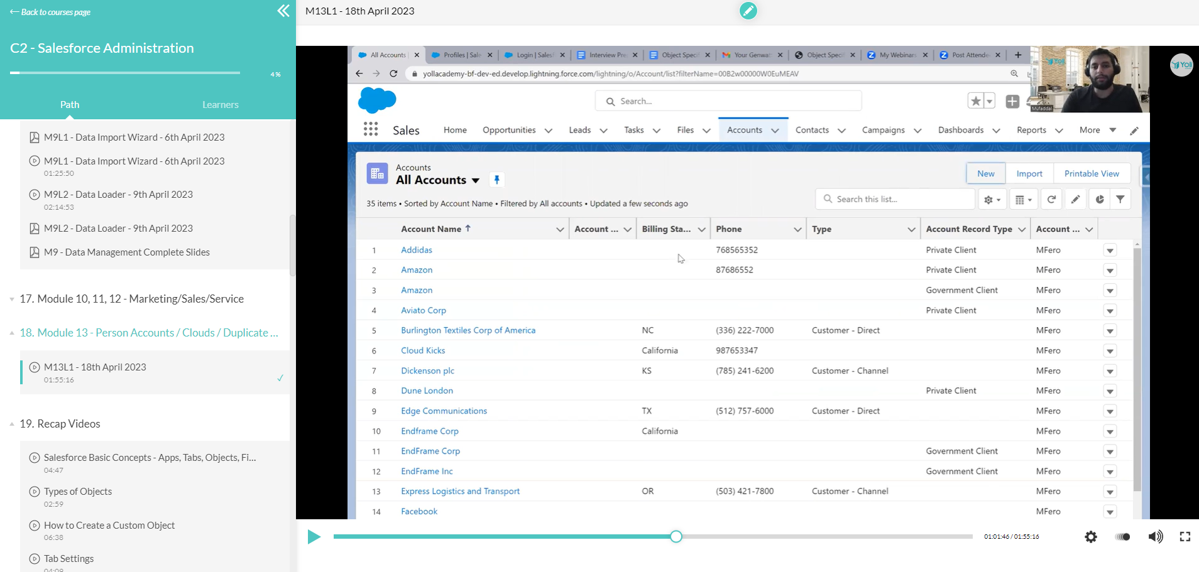Open the Express Logistics and Transport account

[x=460, y=492]
